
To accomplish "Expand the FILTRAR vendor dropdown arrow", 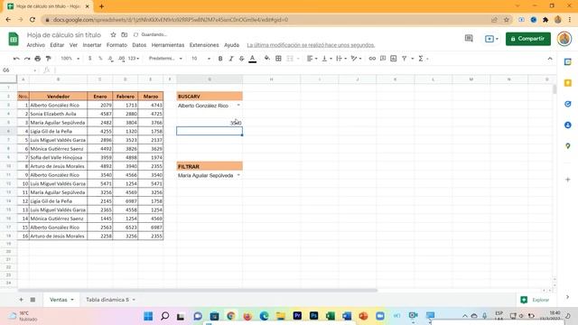I will coord(238,175).
